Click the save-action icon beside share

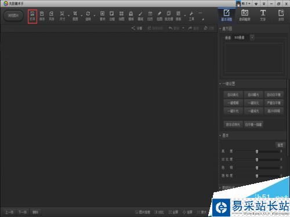point(155,28)
